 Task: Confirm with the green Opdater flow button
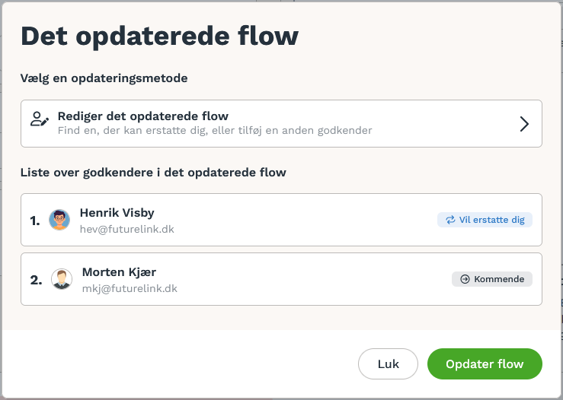485,363
